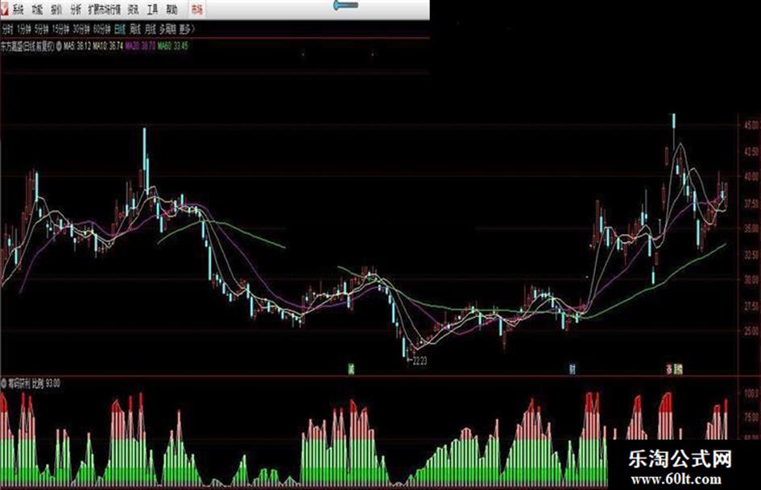761x490 pixels.
Task: Open the 筹码获利 indicator settings icon
Action: point(3,384)
